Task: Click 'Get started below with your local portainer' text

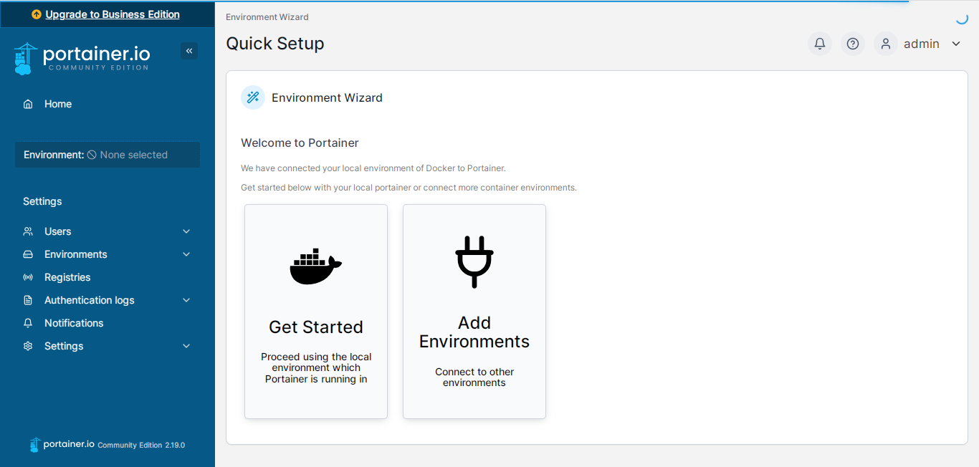Action: pos(409,188)
